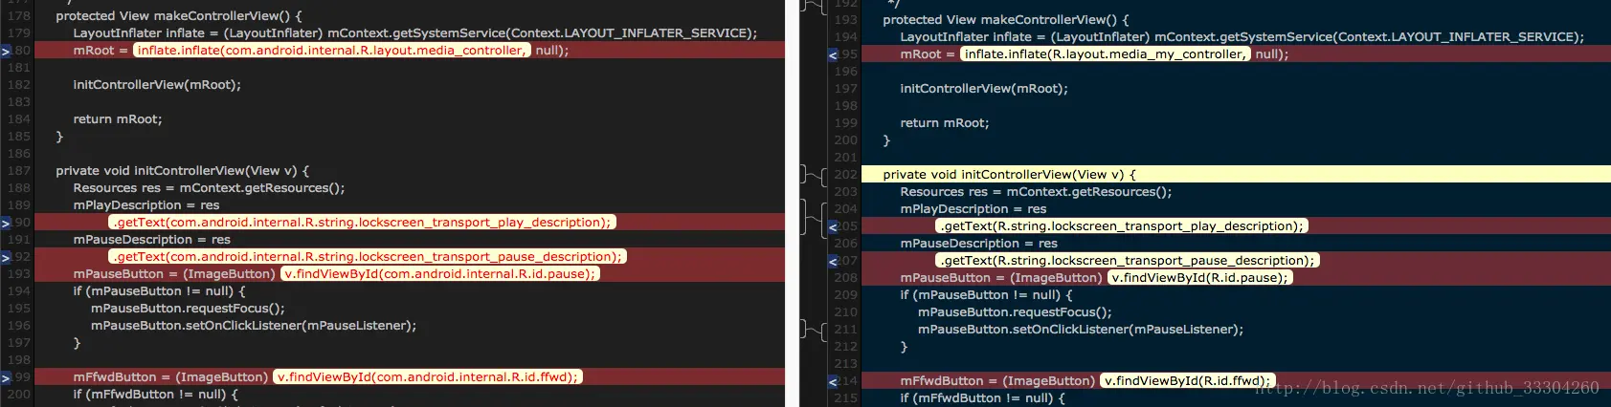Click line number 194 in left gutter
The height and width of the screenshot is (407, 1611).
point(19,291)
